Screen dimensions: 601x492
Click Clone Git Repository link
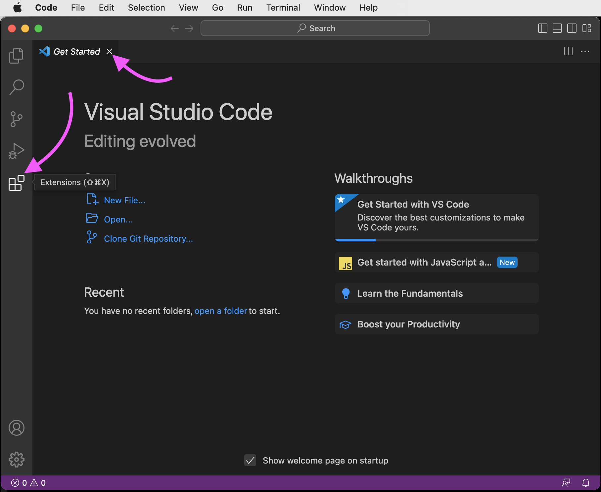(x=148, y=239)
